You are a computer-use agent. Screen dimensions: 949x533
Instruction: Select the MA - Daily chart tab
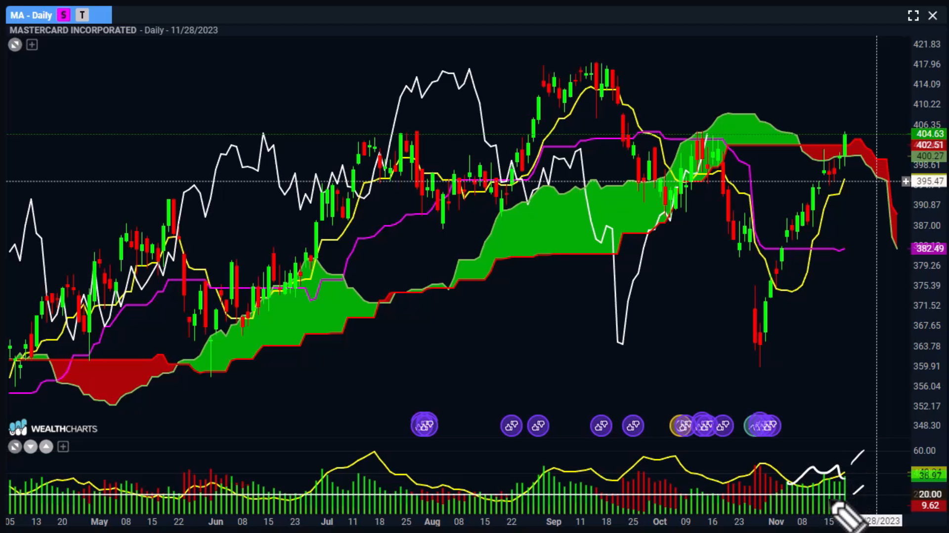[58, 15]
